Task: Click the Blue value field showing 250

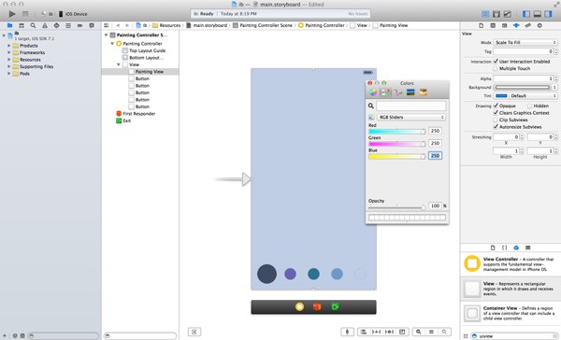Action: (x=435, y=155)
